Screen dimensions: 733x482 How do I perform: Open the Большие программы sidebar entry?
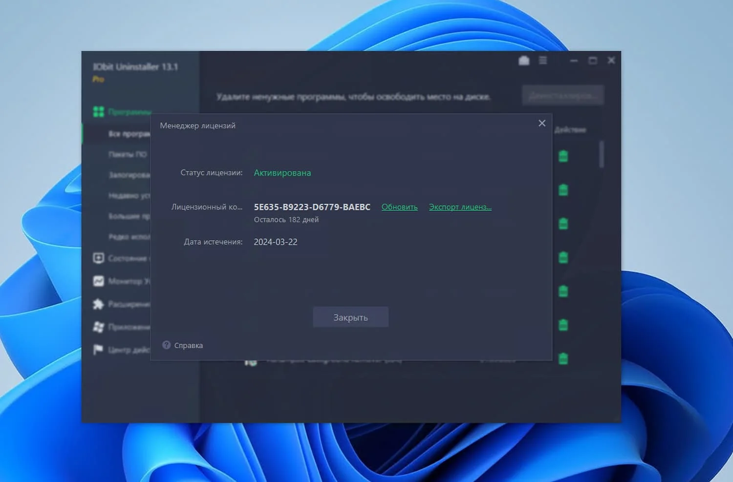[x=129, y=216]
